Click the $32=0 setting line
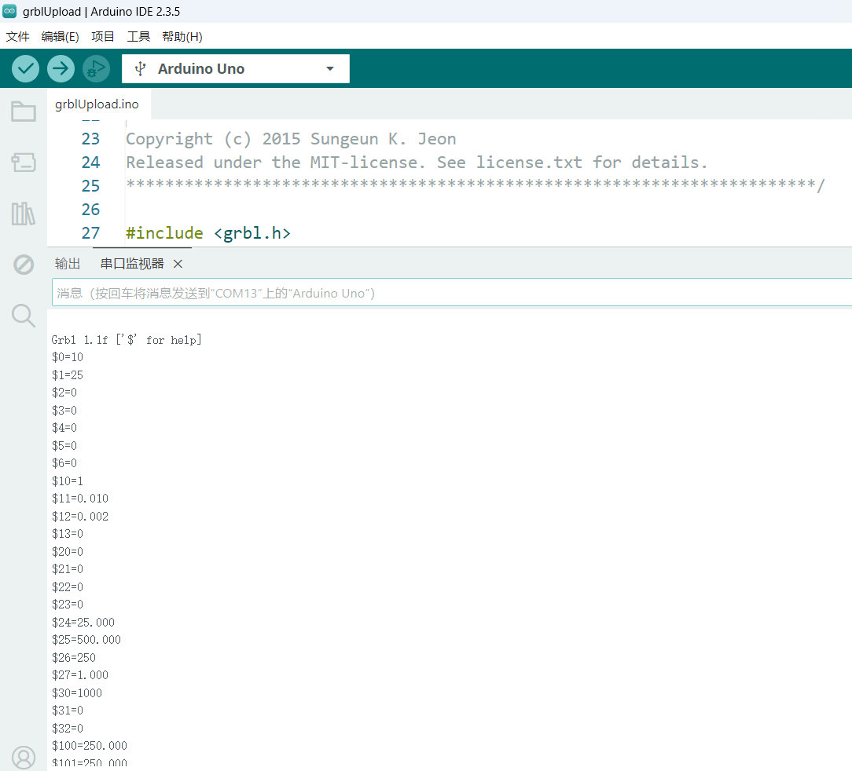The height and width of the screenshot is (771, 852). tap(68, 728)
